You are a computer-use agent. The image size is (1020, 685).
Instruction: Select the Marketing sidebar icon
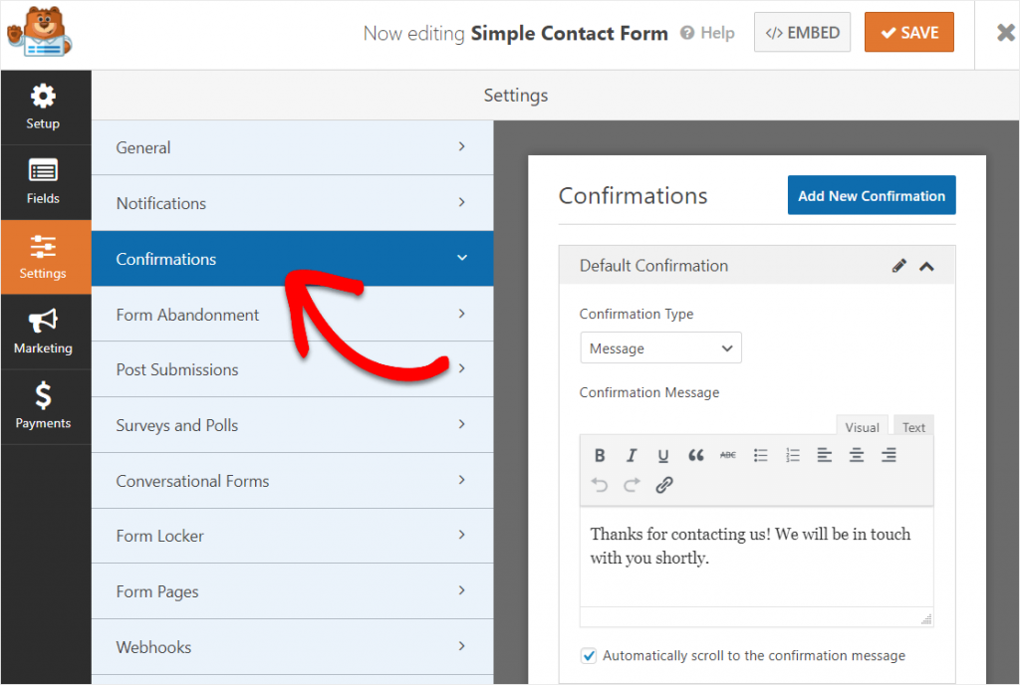point(43,331)
